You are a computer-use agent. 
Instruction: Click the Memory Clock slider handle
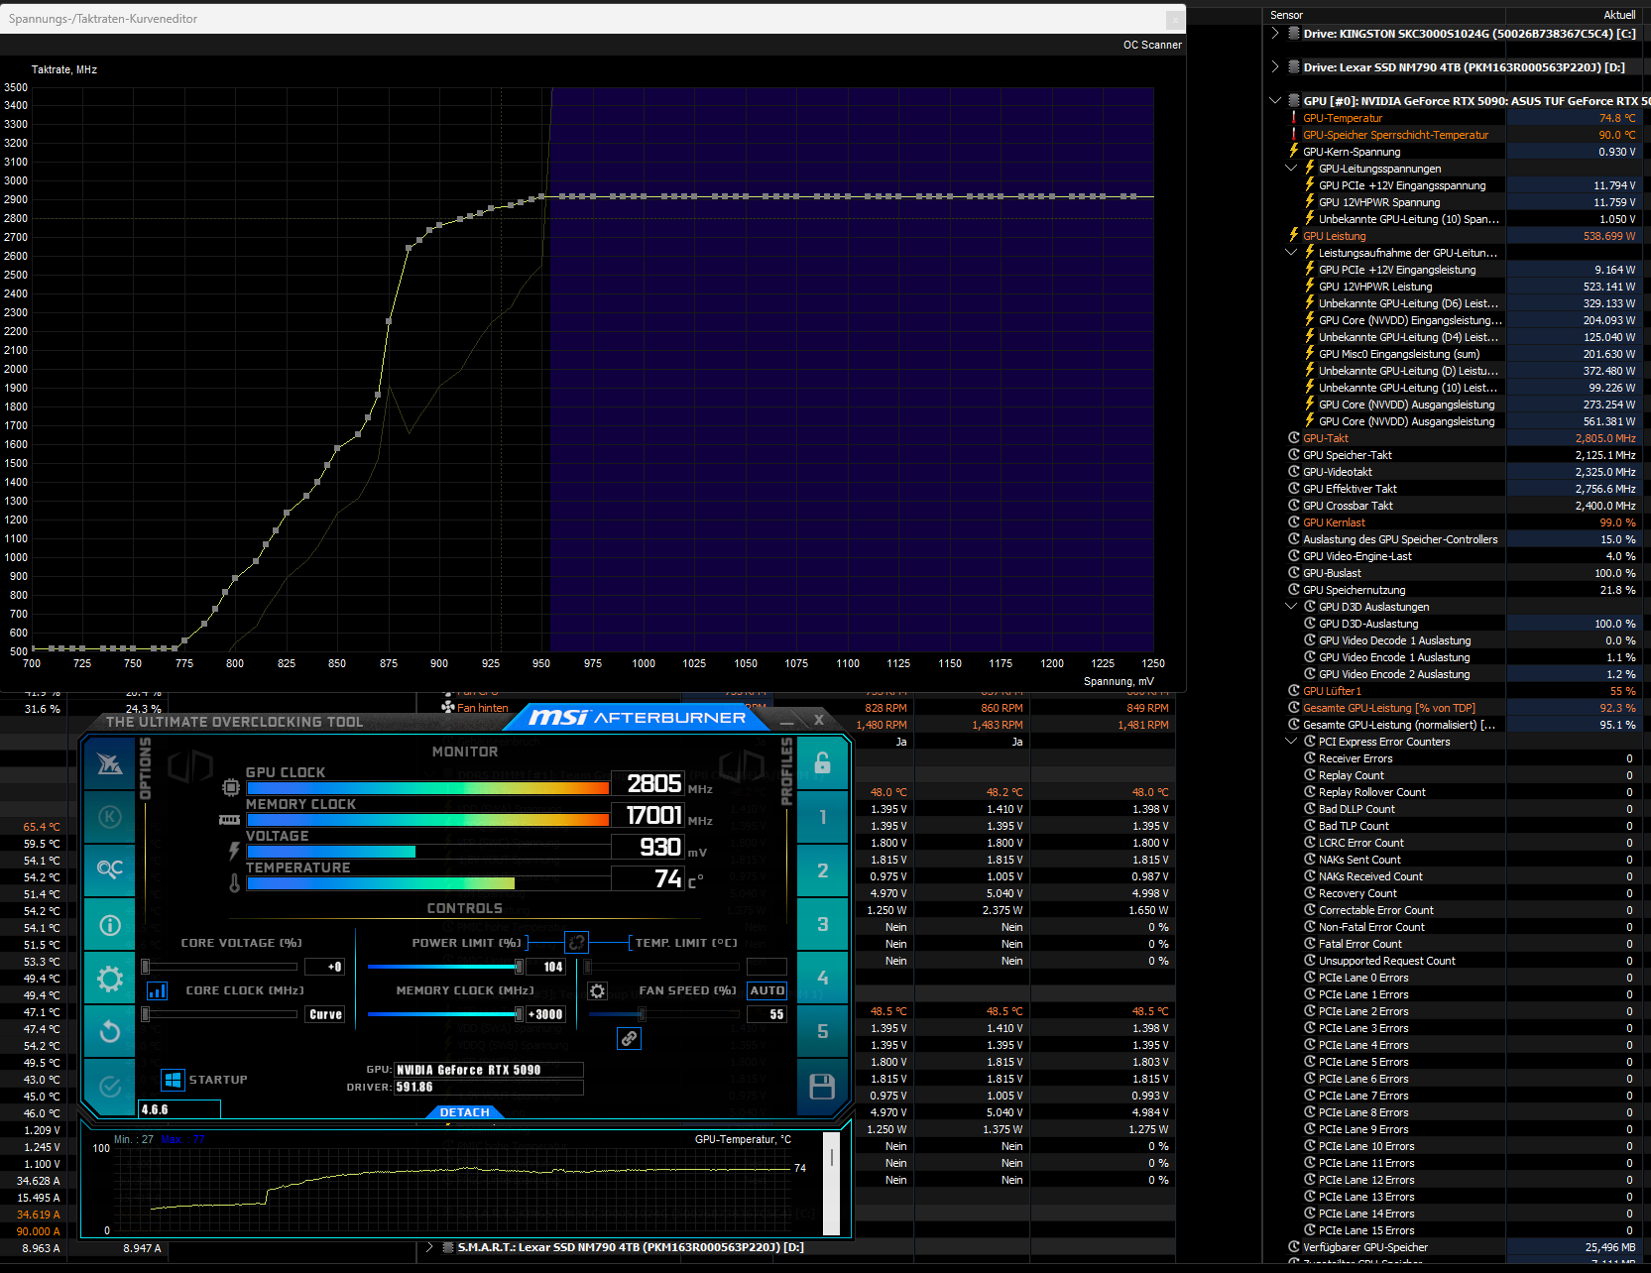click(519, 1014)
